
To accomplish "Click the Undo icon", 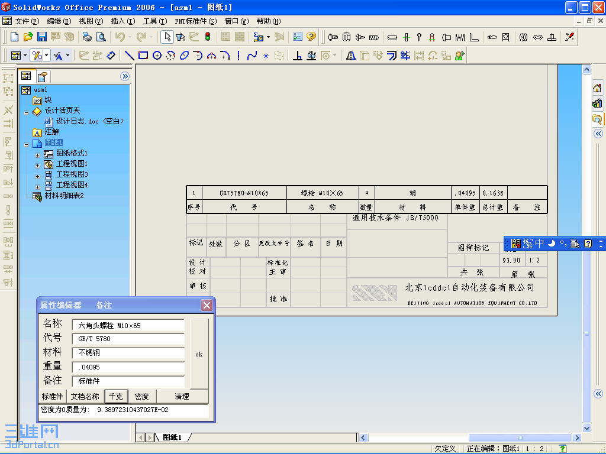I will [121, 37].
